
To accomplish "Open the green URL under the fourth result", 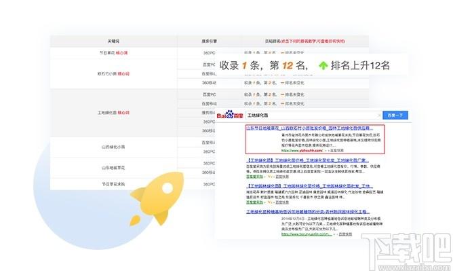I will tap(307, 234).
